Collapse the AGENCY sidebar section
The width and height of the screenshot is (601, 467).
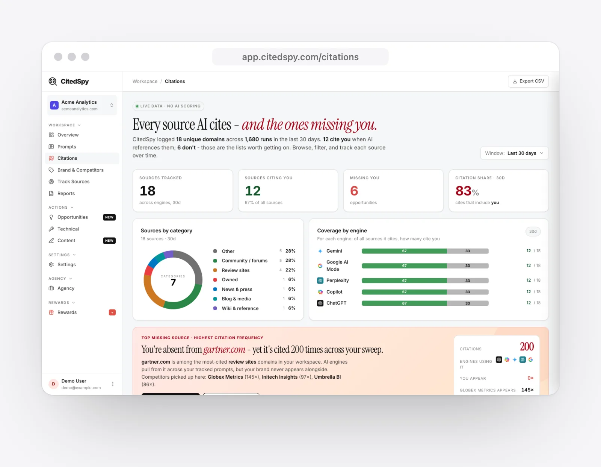pyautogui.click(x=60, y=279)
